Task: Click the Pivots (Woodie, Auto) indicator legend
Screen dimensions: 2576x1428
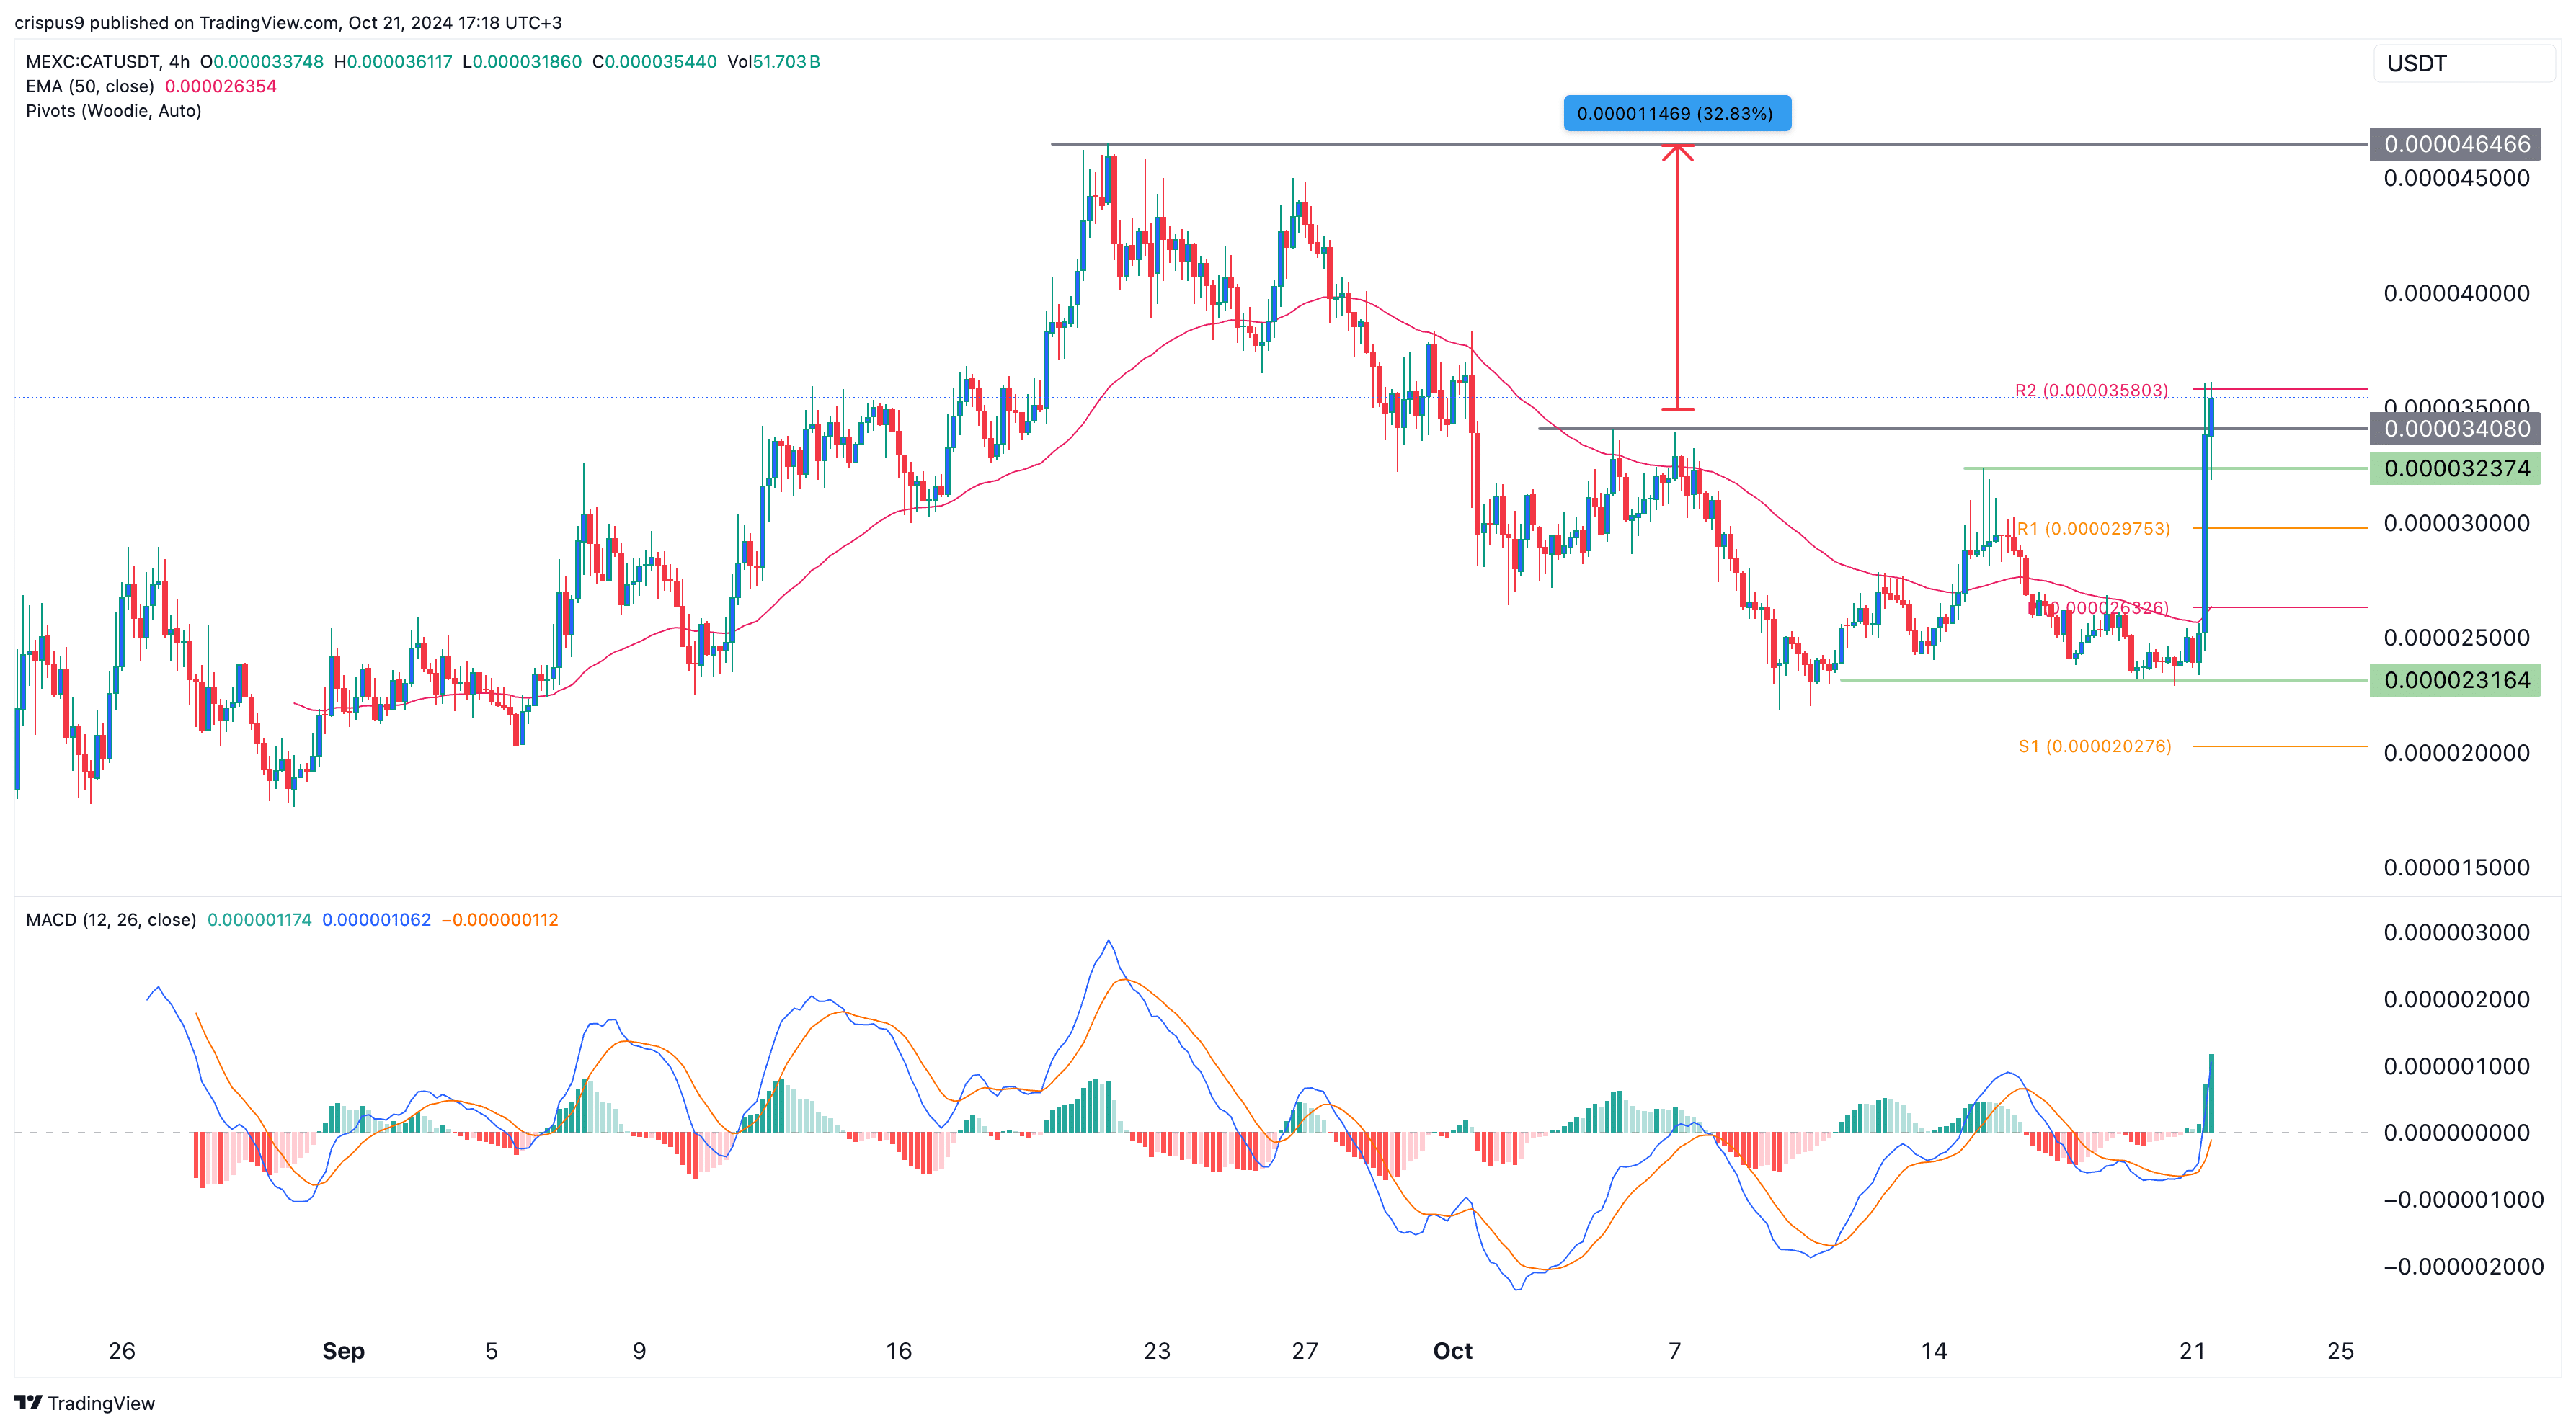Action: coord(113,111)
